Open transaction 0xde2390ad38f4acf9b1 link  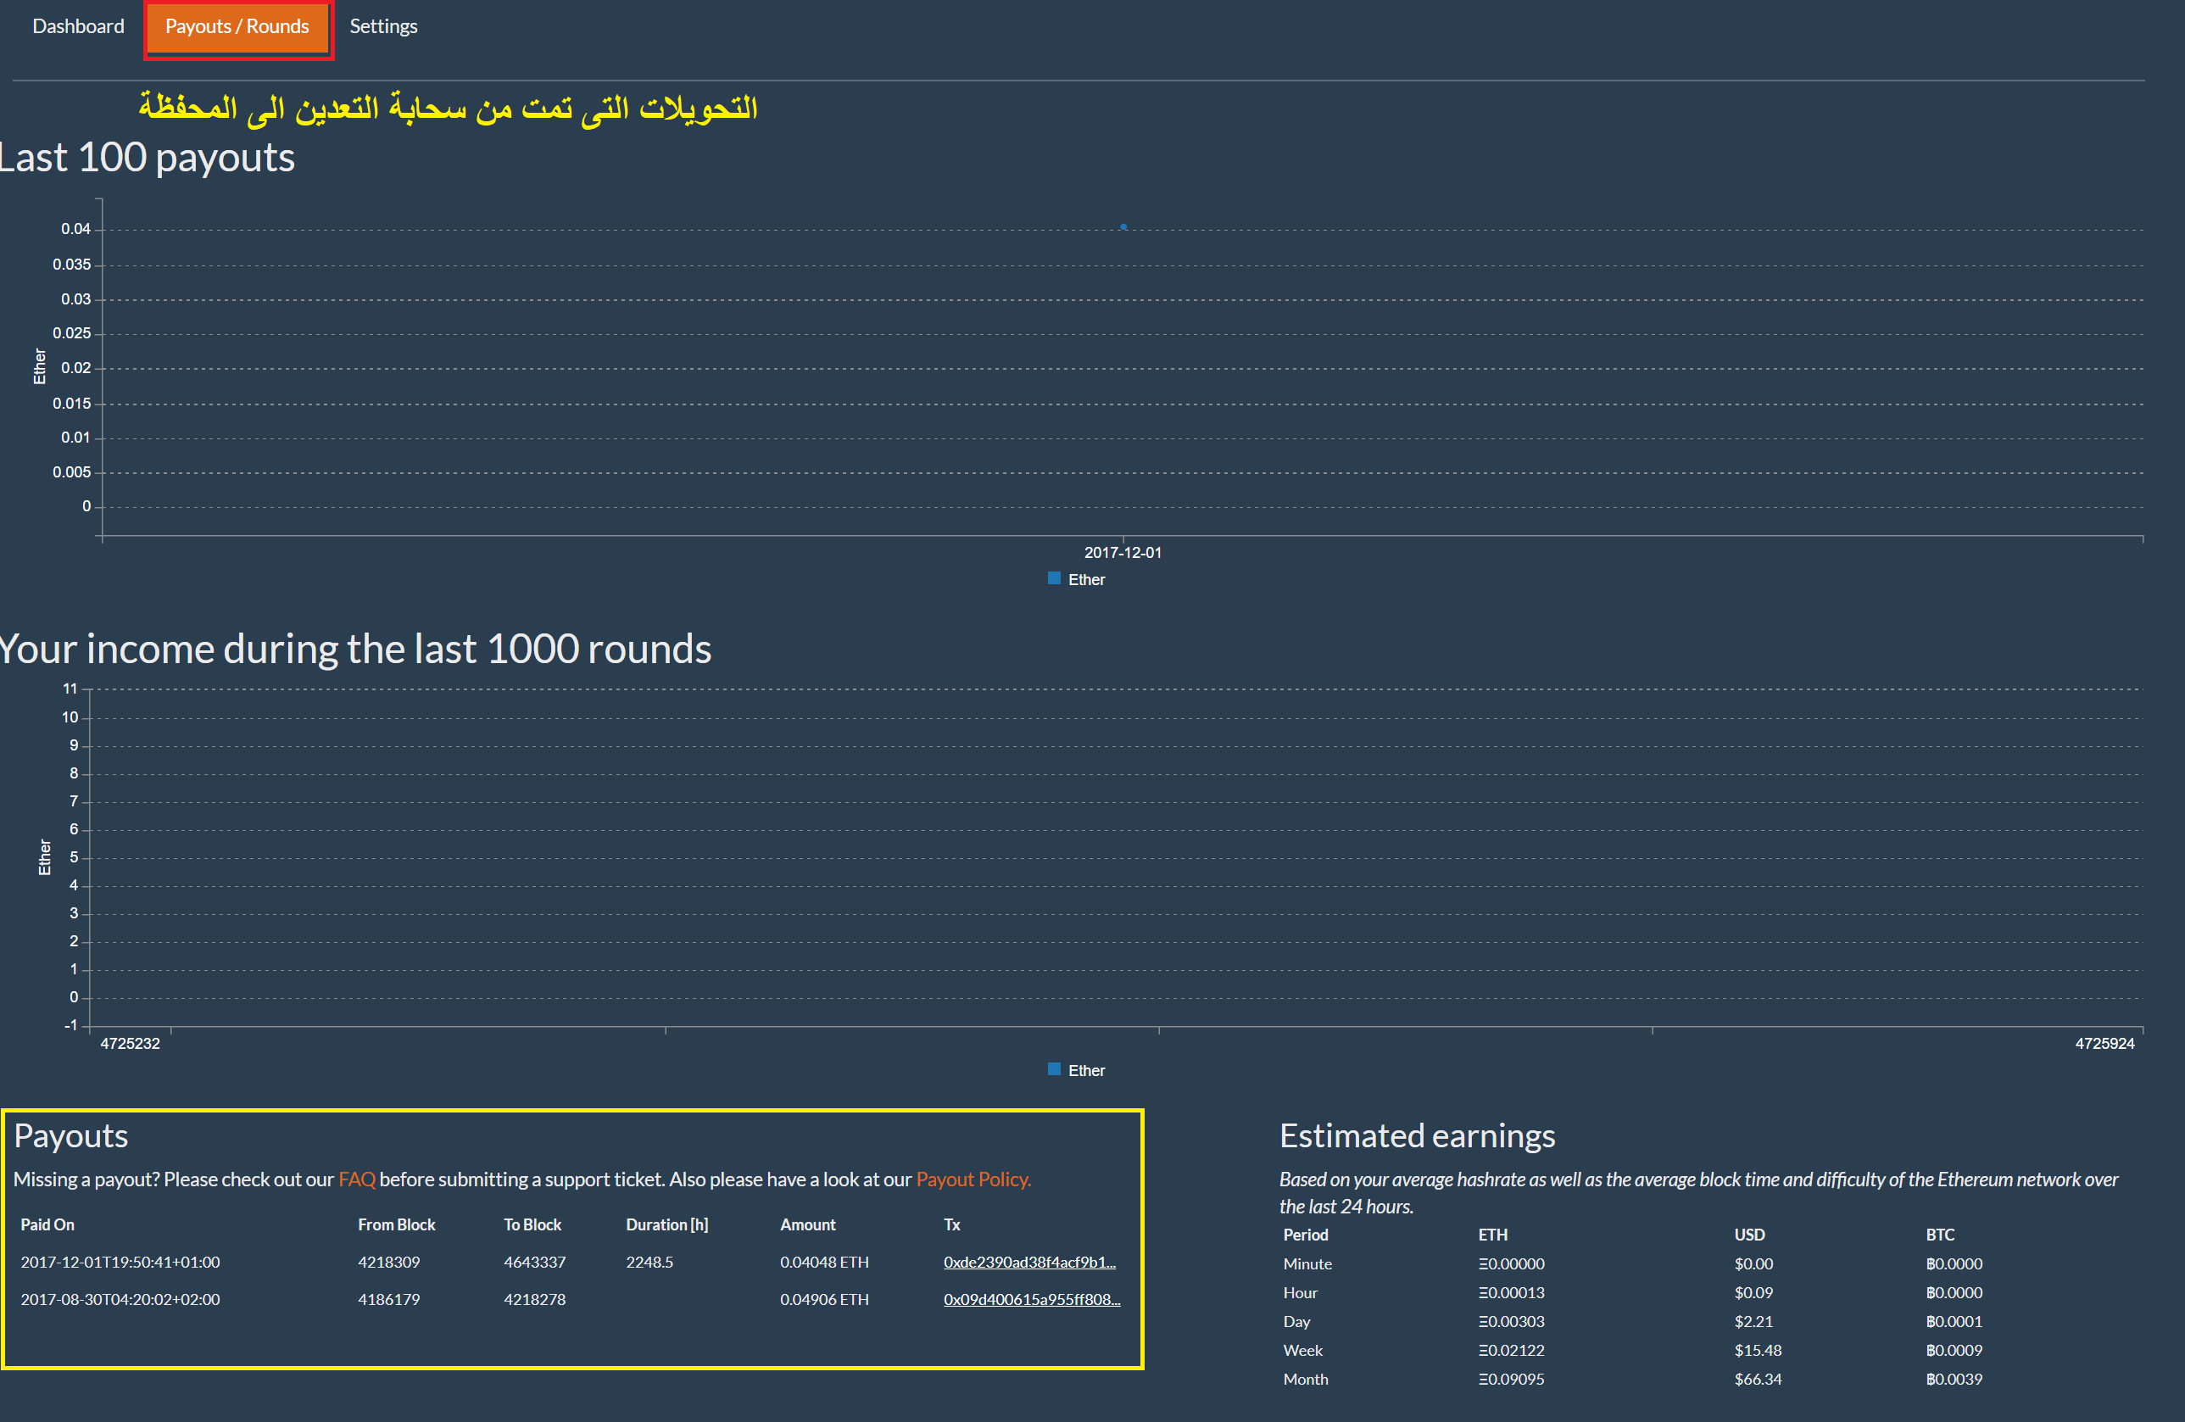pyautogui.click(x=1029, y=1263)
